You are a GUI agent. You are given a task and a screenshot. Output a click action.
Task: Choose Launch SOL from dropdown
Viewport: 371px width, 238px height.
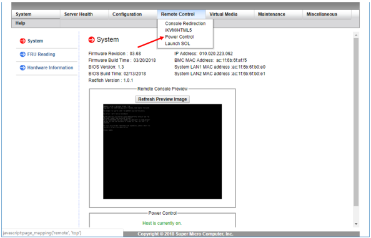click(x=177, y=44)
